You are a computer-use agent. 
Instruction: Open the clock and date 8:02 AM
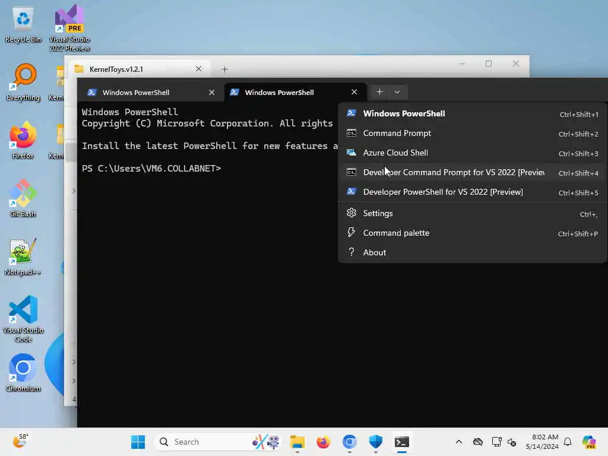tap(542, 442)
